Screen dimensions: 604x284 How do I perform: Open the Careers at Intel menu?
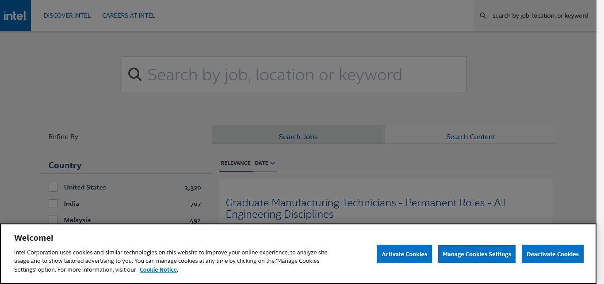(x=129, y=15)
